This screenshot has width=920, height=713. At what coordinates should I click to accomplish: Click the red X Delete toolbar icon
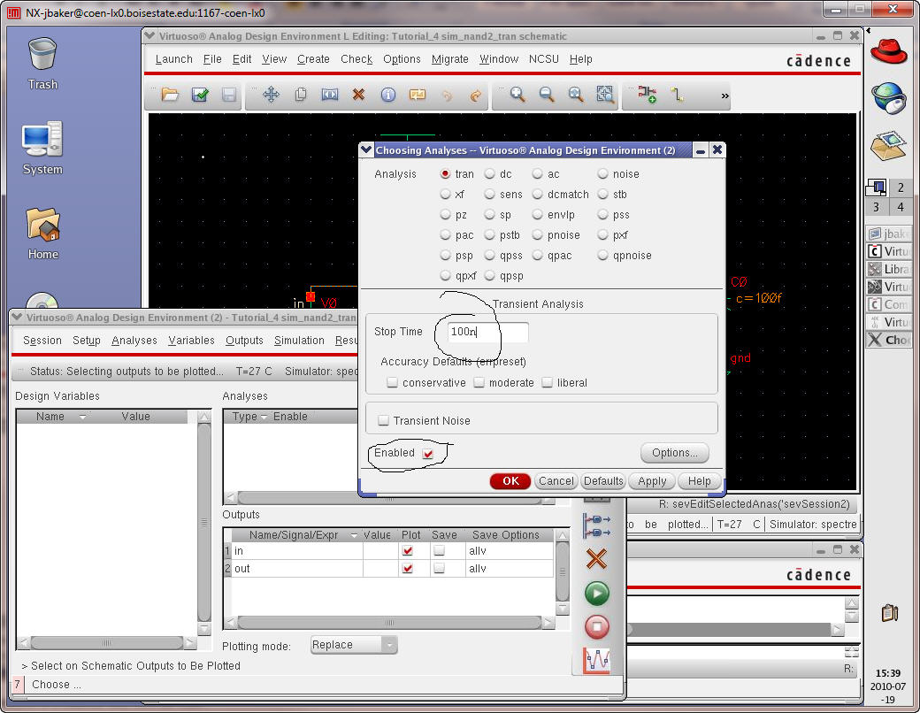tap(358, 95)
